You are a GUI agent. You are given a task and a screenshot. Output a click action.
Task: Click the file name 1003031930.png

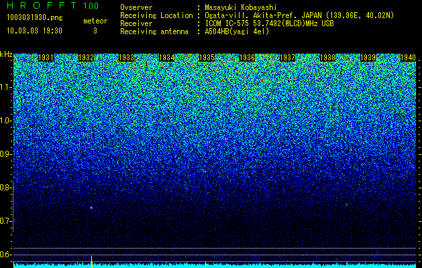pyautogui.click(x=35, y=18)
